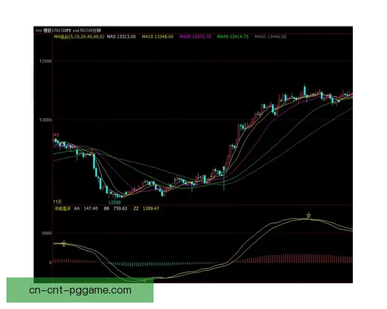The width and height of the screenshot is (387, 309).
Task: Click the 5000 indicator axis label
Action: [x=45, y=233]
